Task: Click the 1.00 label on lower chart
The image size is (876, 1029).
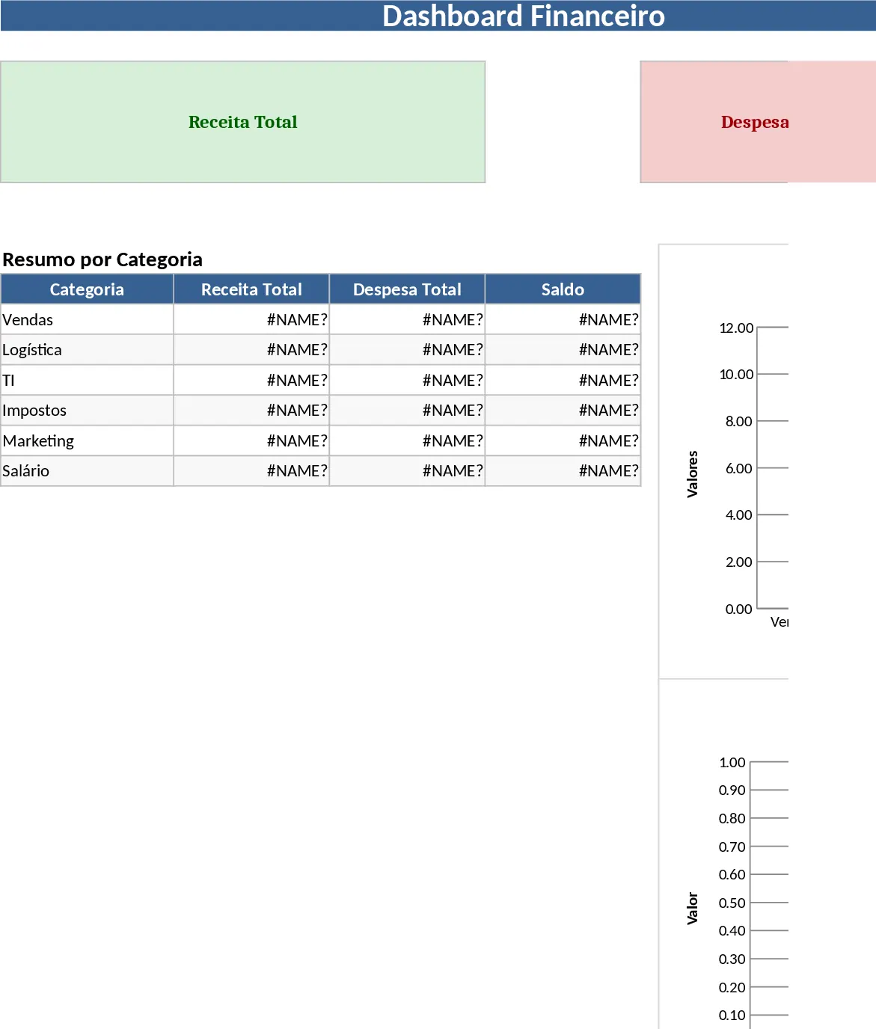Action: (732, 762)
